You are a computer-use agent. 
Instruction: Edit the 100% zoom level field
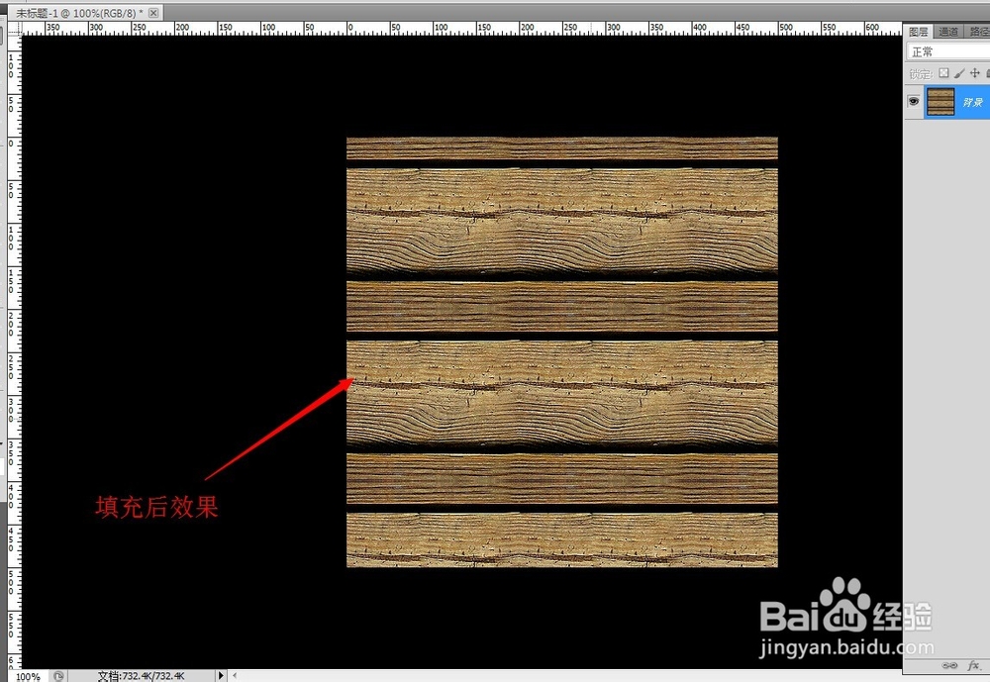28,677
